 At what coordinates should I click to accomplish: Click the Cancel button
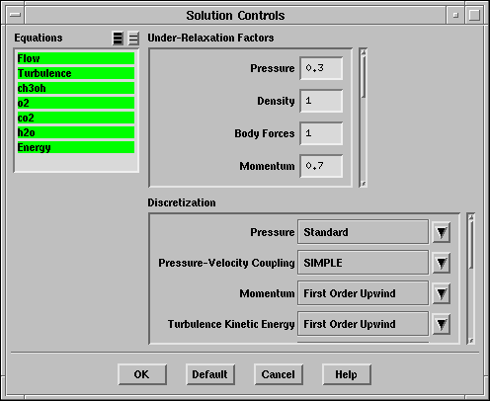[x=279, y=374]
